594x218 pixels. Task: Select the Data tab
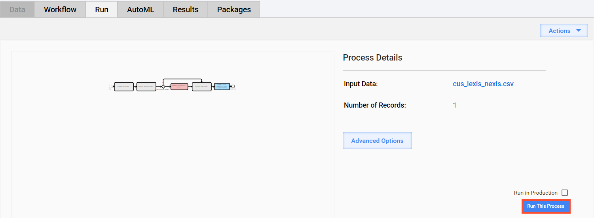[17, 9]
